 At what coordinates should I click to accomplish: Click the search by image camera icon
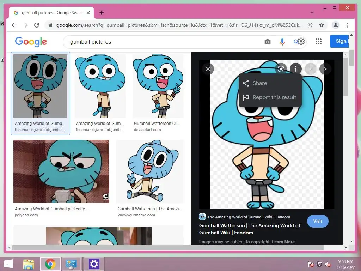pos(267,42)
